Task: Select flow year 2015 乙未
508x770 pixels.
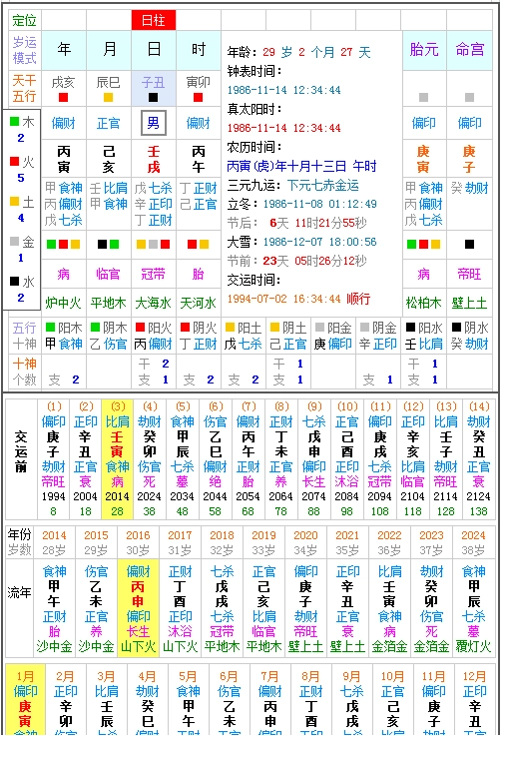Action: (x=96, y=608)
